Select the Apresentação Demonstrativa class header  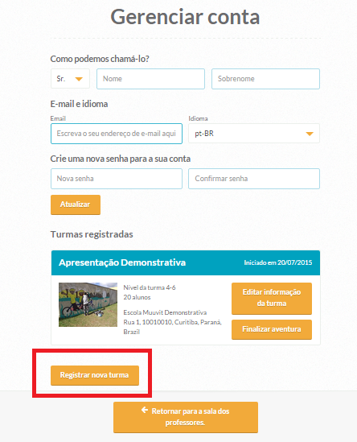[x=186, y=262]
